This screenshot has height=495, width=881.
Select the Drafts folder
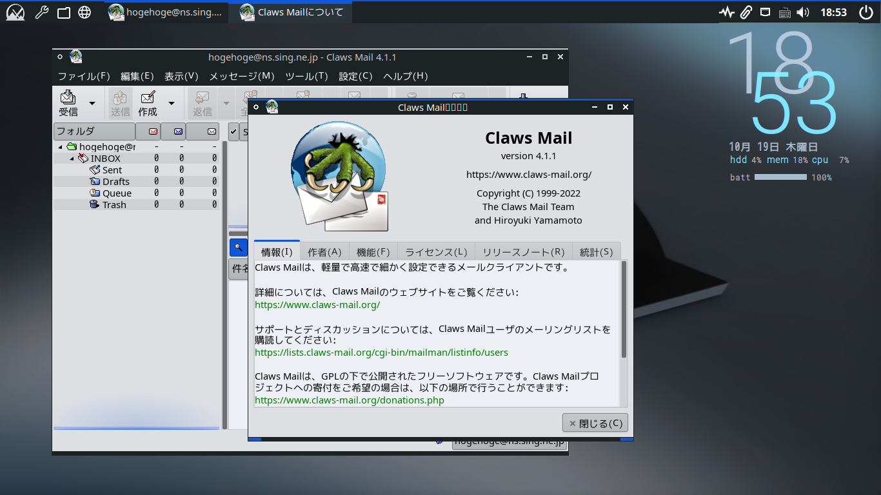[x=136, y=182]
